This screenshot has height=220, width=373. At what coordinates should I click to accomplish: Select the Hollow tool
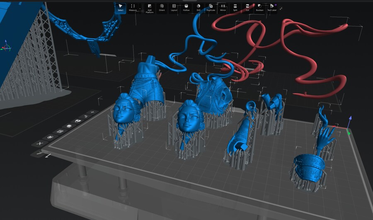[186, 7]
